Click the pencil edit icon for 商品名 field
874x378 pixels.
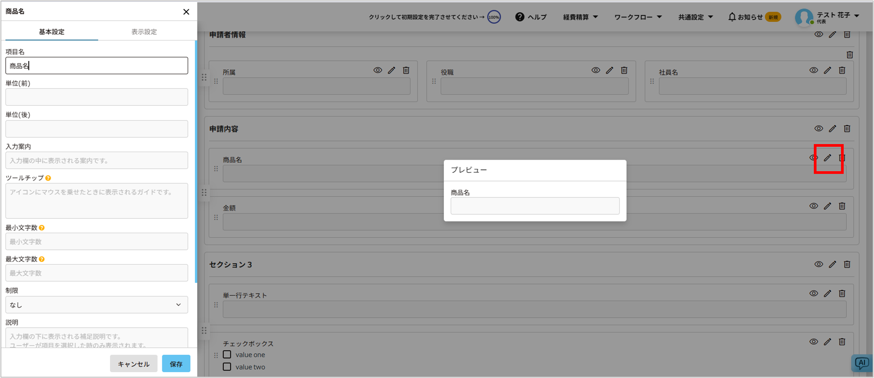pos(828,158)
